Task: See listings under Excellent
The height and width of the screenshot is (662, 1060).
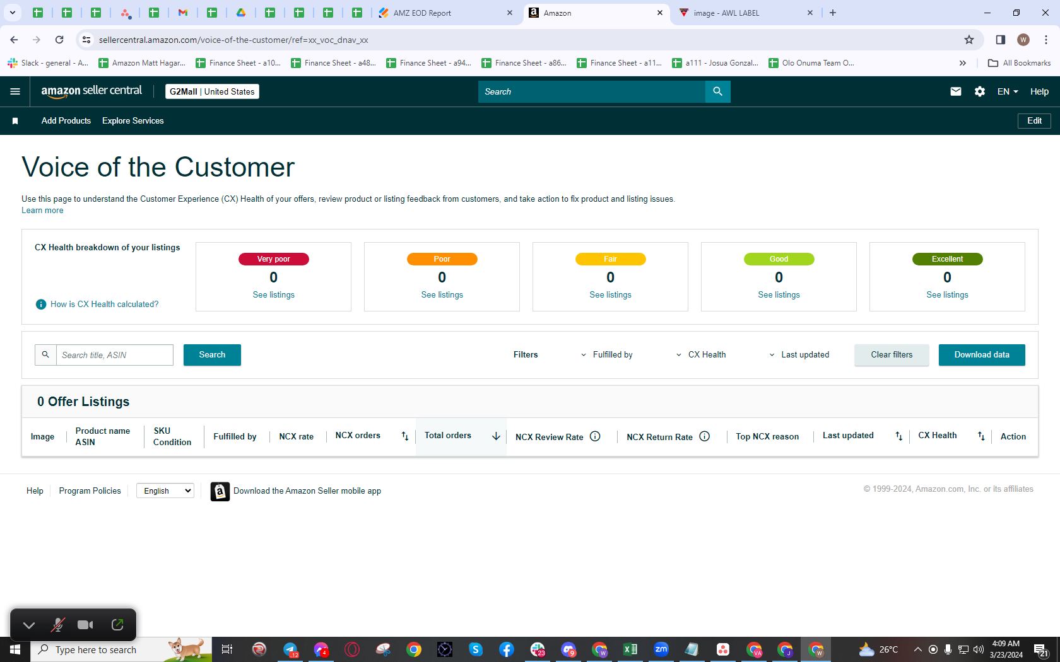Action: coord(947,295)
